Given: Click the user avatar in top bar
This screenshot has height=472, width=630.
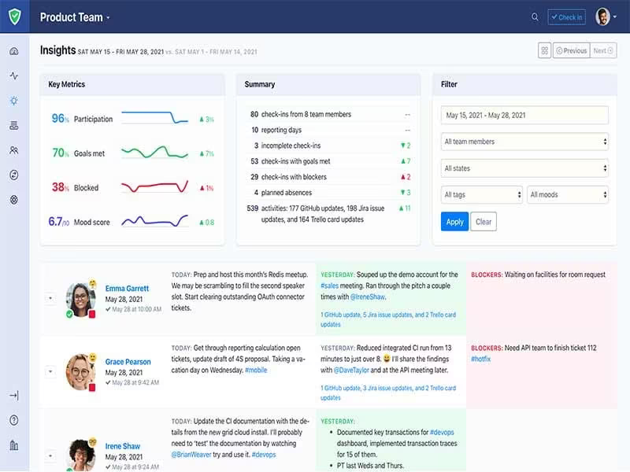Looking at the screenshot, I should click(x=602, y=17).
